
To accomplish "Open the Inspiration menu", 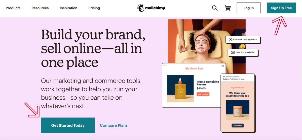I will click(x=68, y=8).
